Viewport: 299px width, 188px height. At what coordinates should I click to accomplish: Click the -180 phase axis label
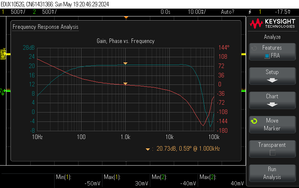click(x=222, y=130)
